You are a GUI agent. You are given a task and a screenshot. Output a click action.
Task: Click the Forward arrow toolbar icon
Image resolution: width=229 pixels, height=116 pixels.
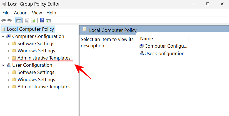click(9, 20)
